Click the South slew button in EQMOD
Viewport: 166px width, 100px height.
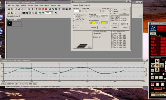(x=157, y=70)
